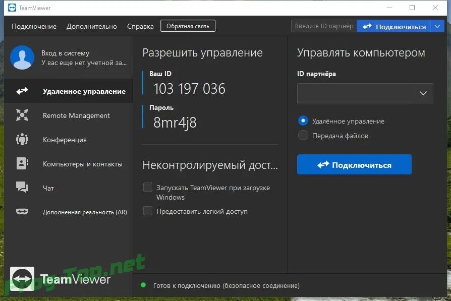
Task: Open Дополненная реальность (AR) section
Action: pyautogui.click(x=69, y=212)
